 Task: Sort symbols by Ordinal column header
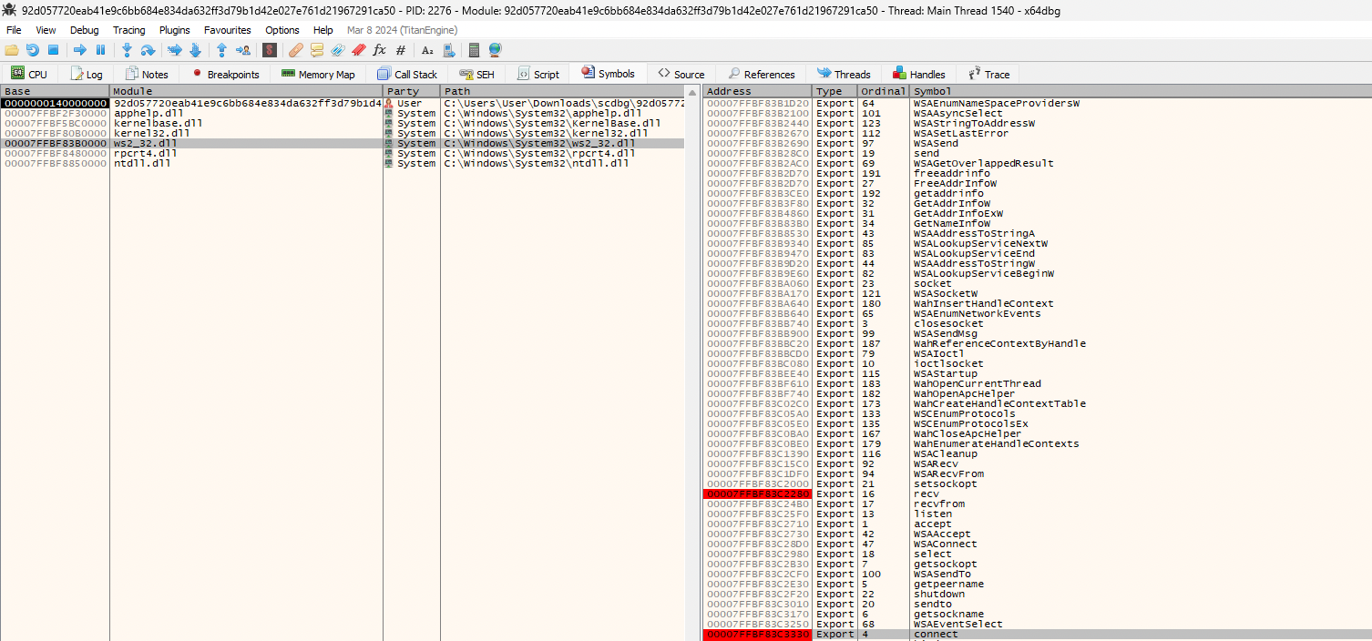883,91
